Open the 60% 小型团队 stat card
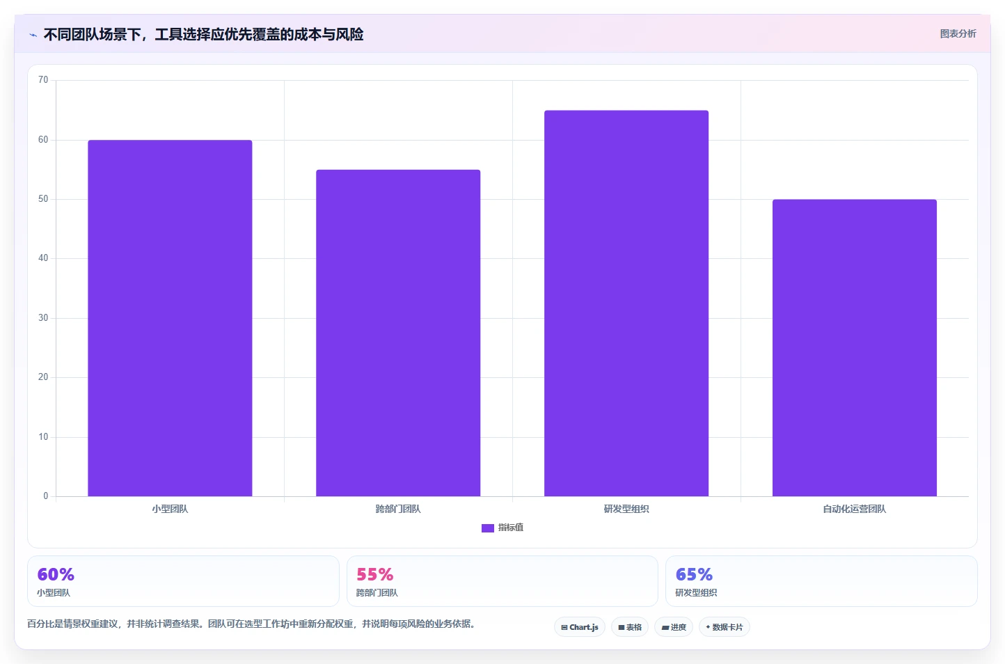 pos(183,581)
